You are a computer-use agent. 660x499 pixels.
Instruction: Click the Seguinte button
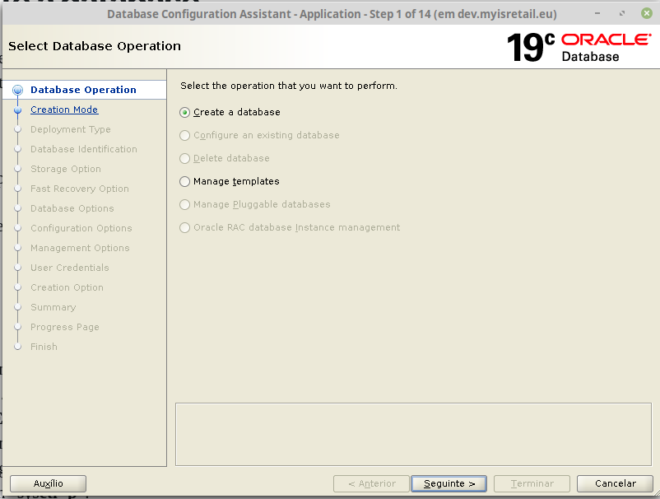coord(449,483)
